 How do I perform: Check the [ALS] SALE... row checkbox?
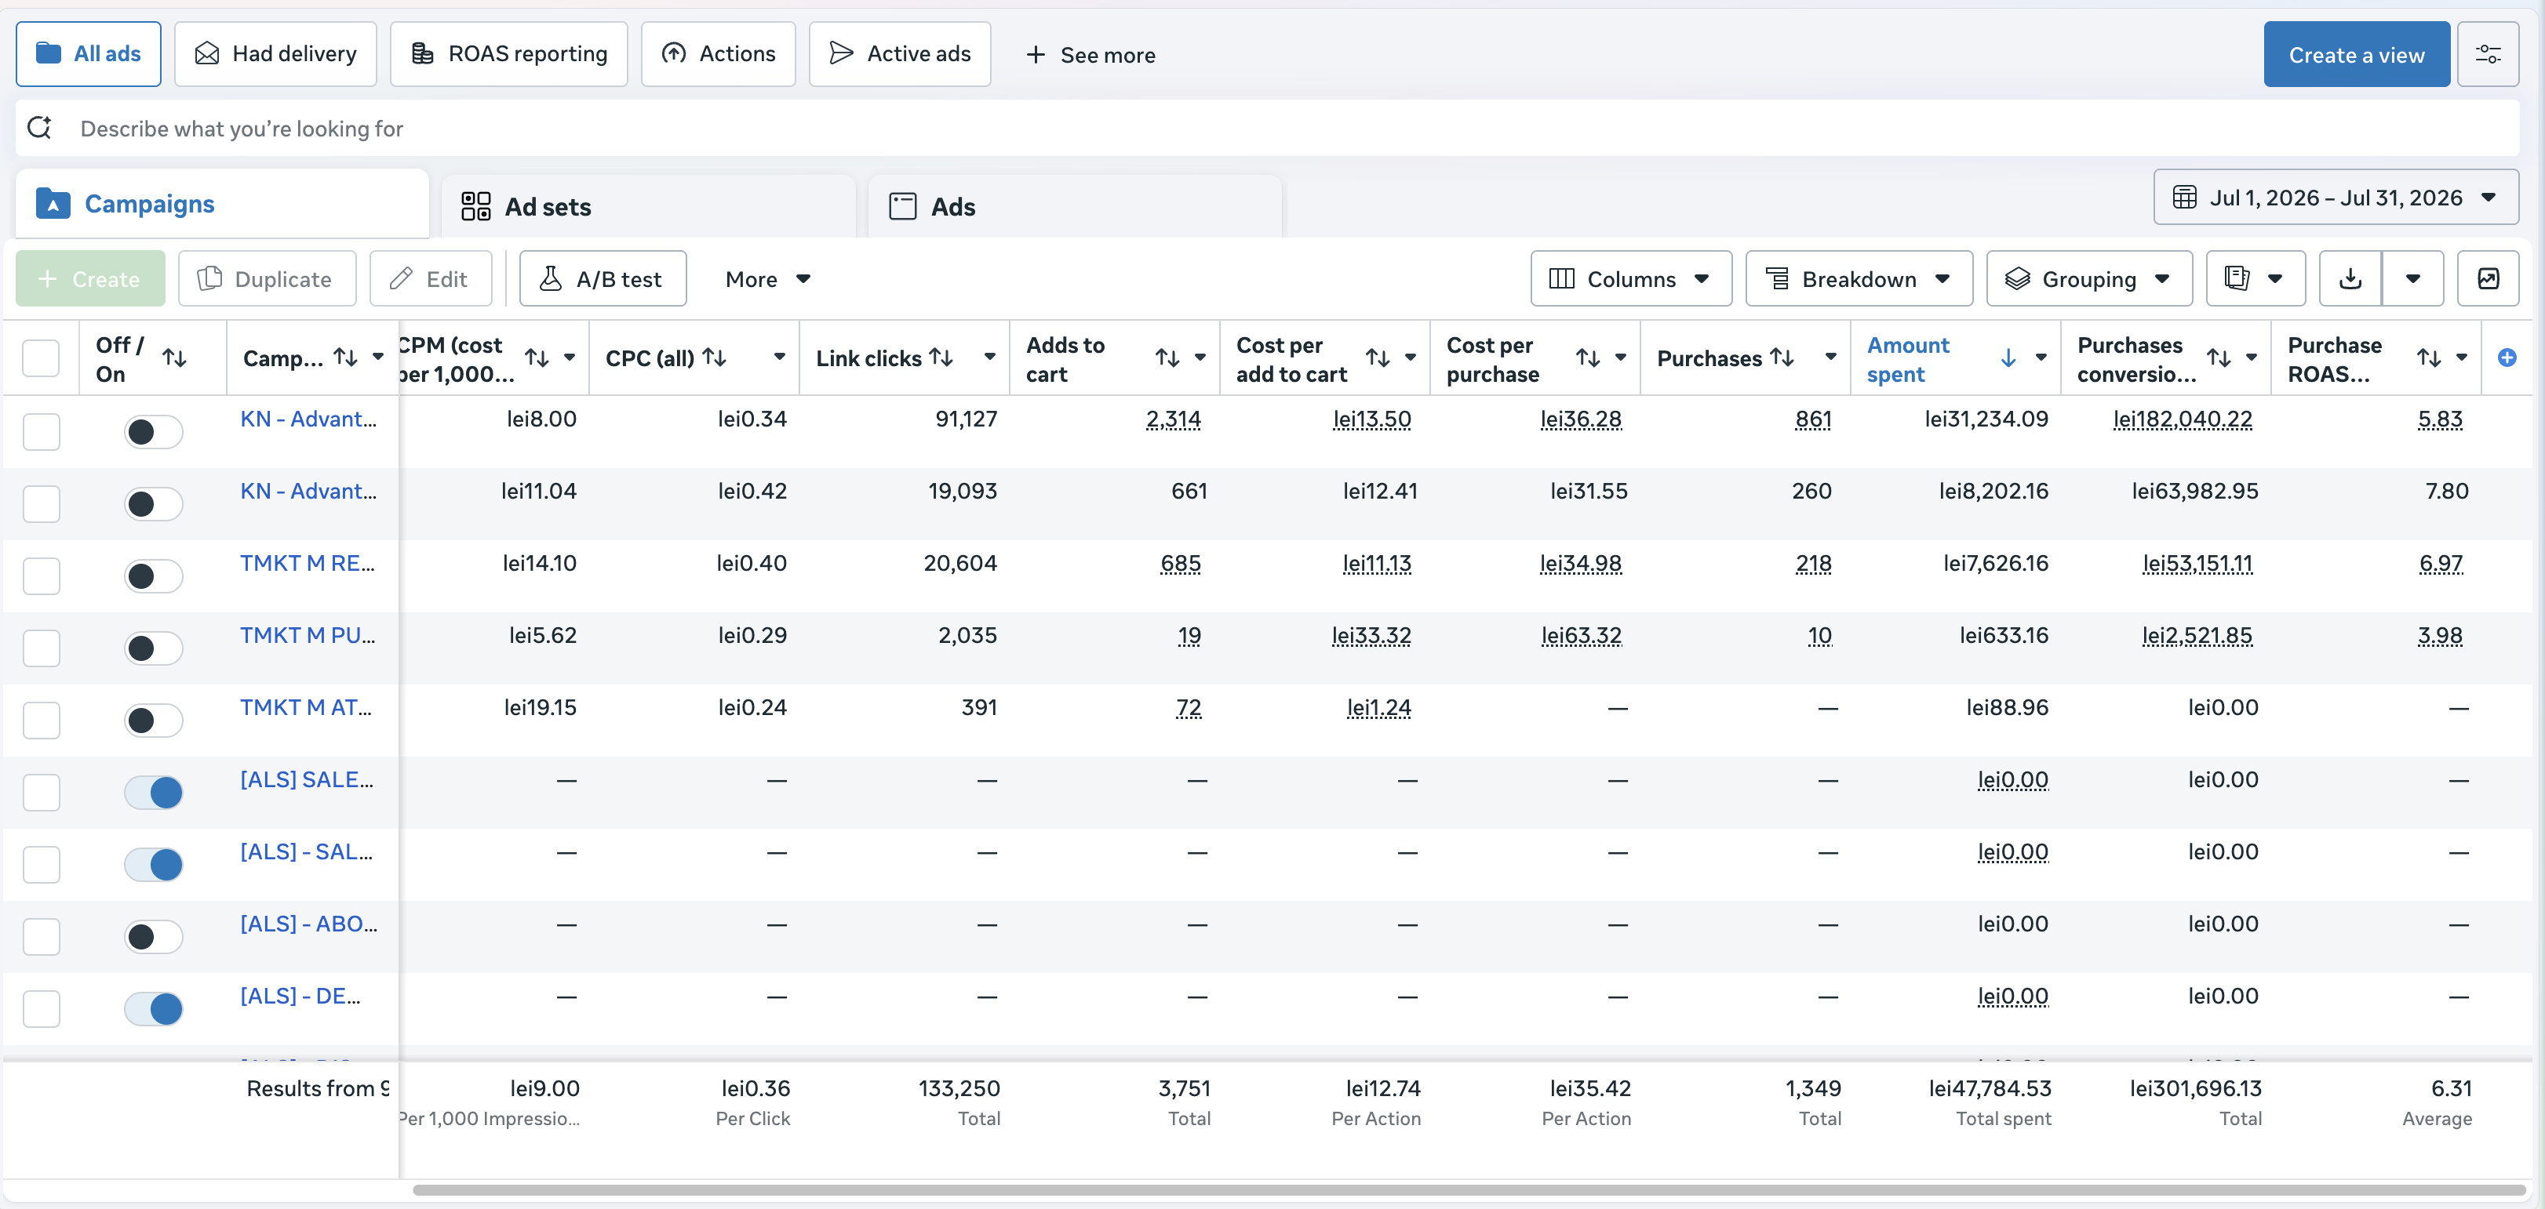(x=41, y=792)
